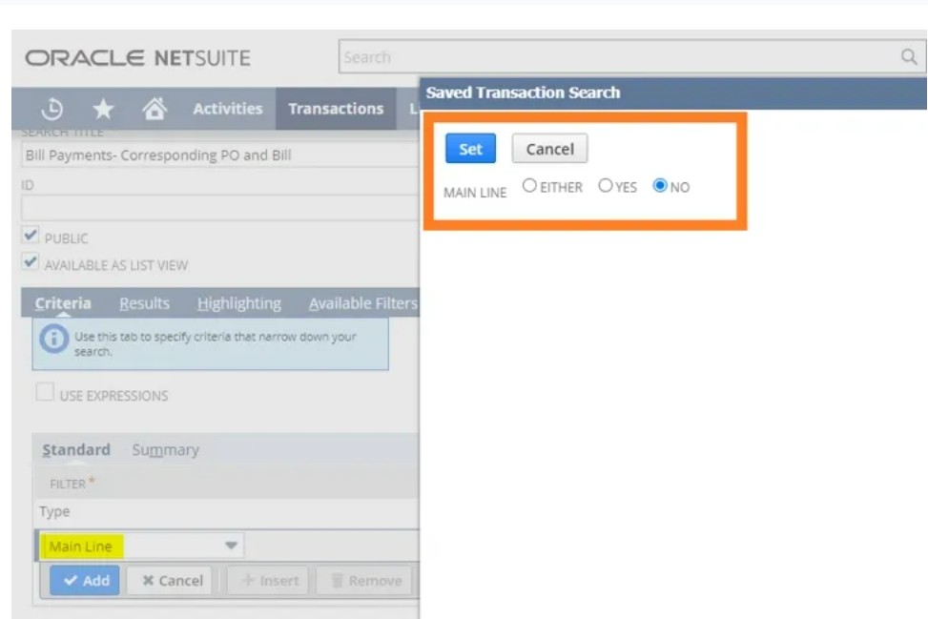
Task: Click the search magnifier icon
Action: pos(909,57)
